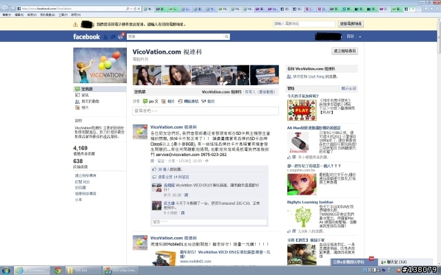The image size is (441, 275).
Task: Click like thumb under AA Mas ad
Action: pyautogui.click(x=289, y=157)
